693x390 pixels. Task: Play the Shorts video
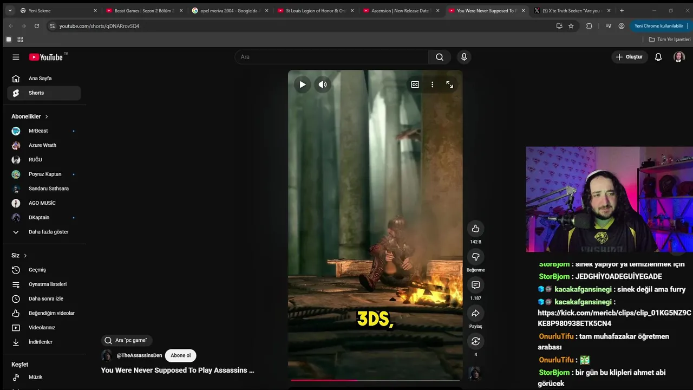tap(302, 84)
